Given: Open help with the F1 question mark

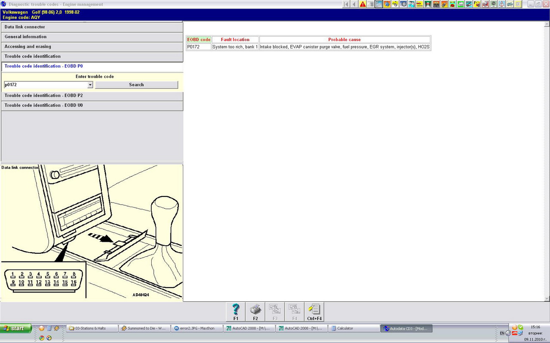Looking at the screenshot, I should (236, 312).
